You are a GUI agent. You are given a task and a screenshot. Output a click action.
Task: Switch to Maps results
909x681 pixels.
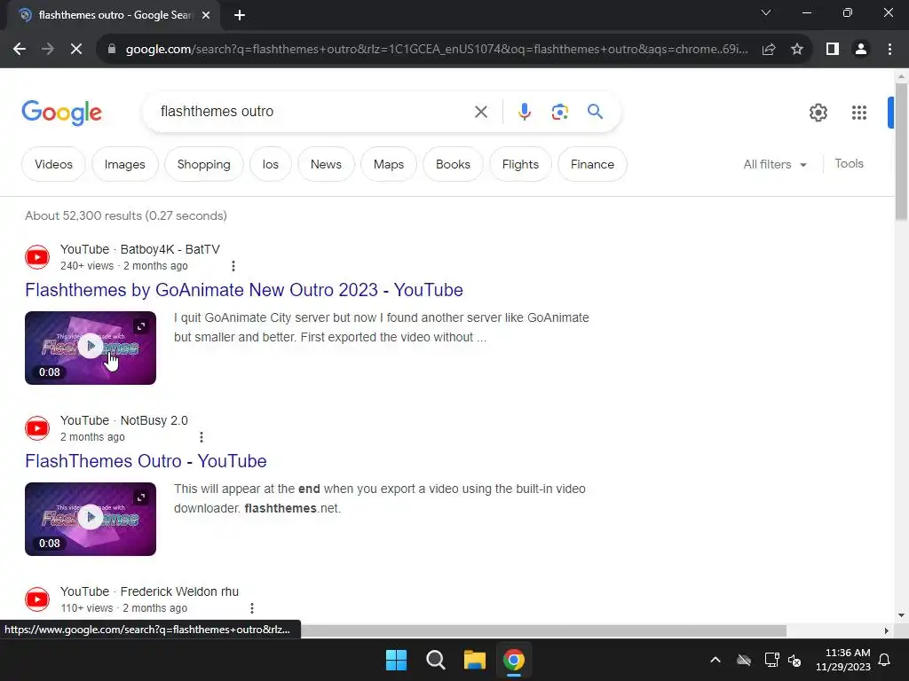pos(389,164)
